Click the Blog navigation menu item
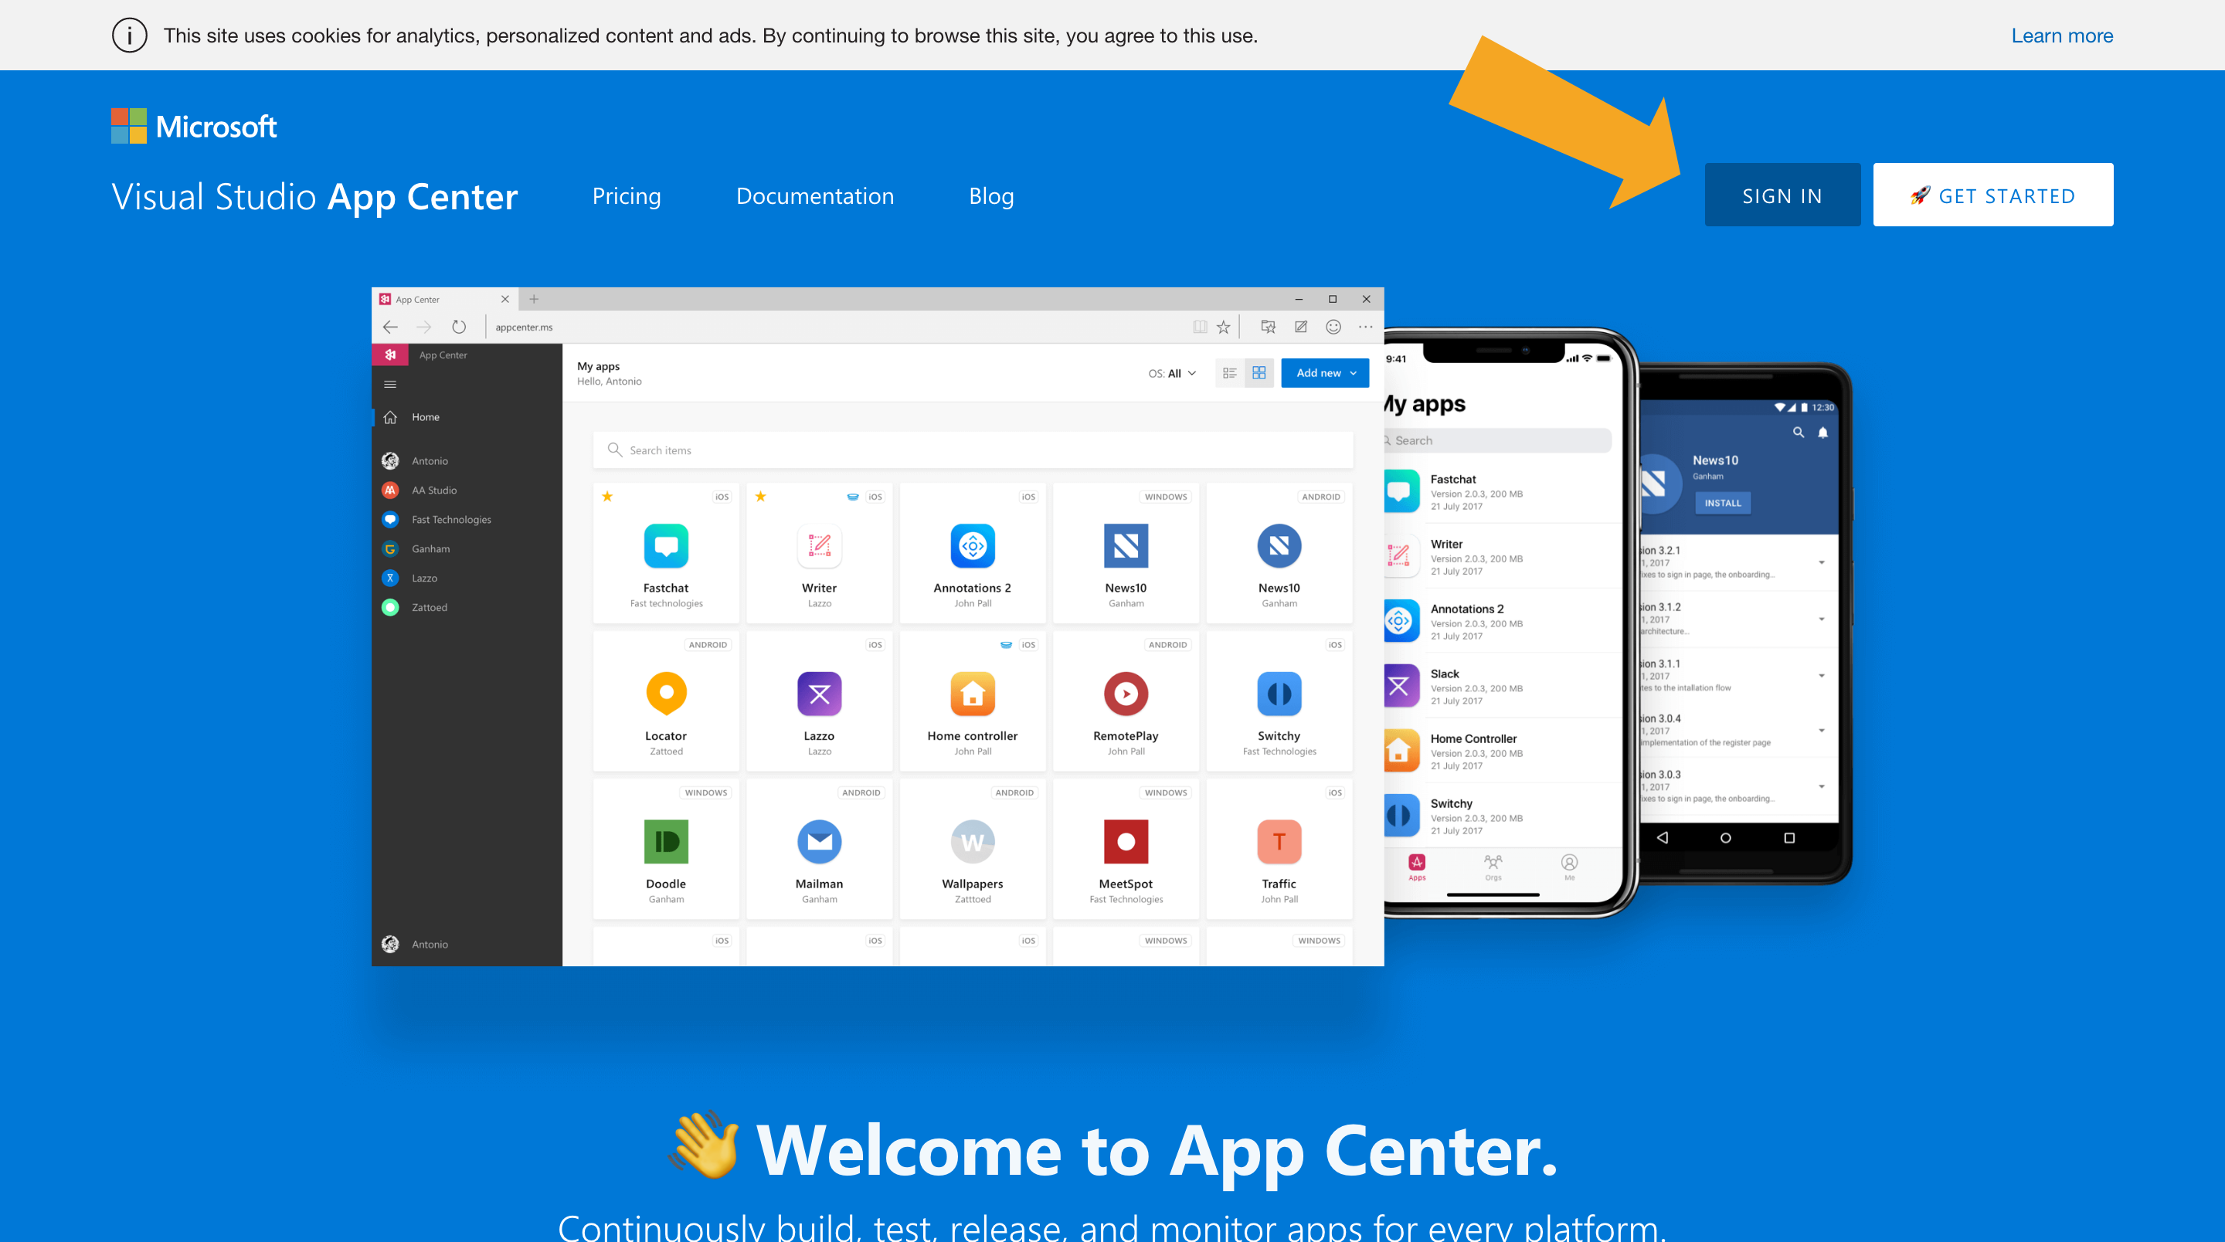The image size is (2225, 1242). [x=990, y=194]
